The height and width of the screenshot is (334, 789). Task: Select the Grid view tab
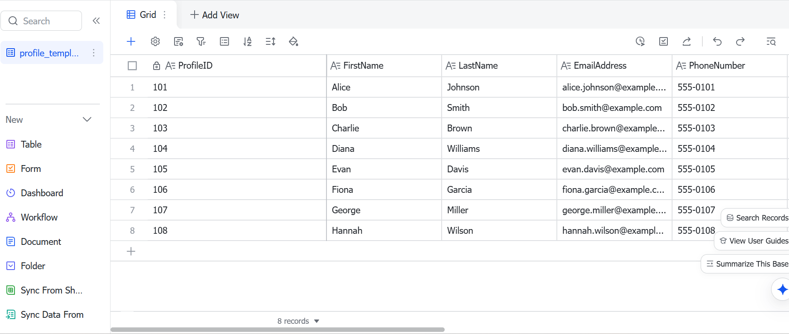pos(147,15)
